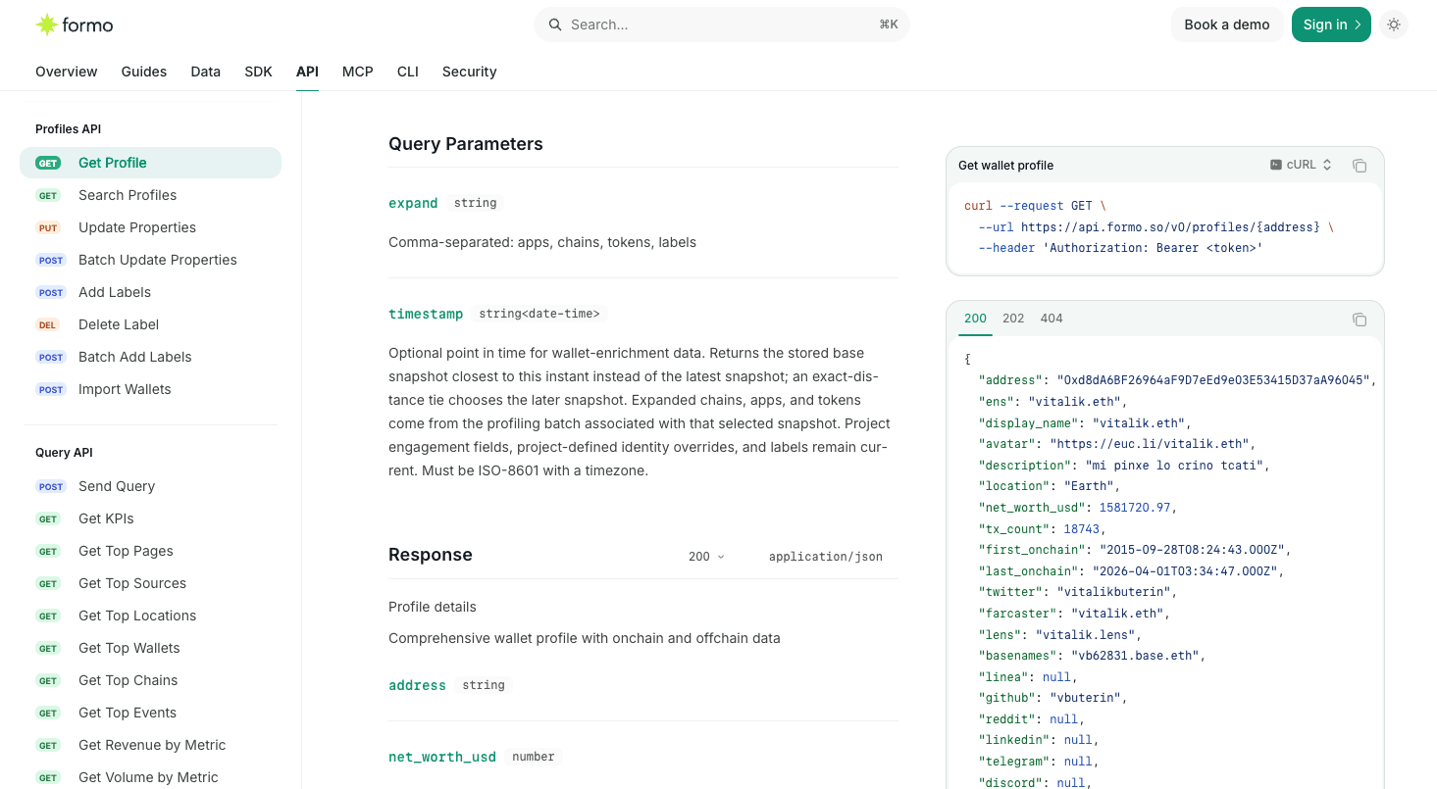The height and width of the screenshot is (789, 1437).
Task: Click the expand parameter name
Action: point(413,203)
